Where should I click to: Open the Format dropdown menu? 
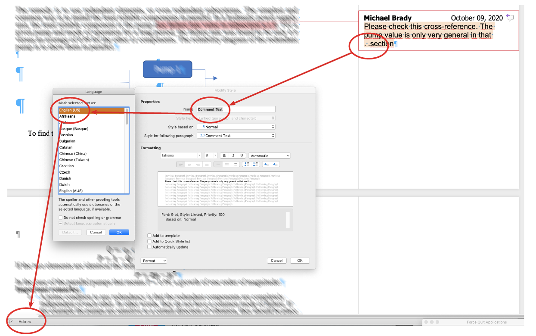click(154, 261)
